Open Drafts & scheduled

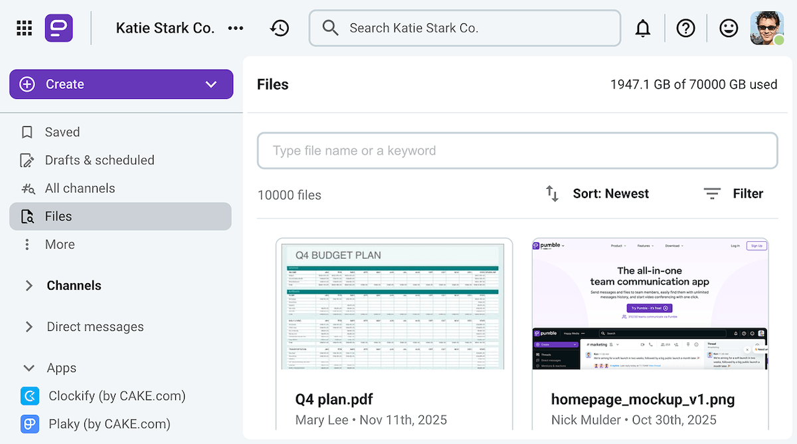coord(100,160)
